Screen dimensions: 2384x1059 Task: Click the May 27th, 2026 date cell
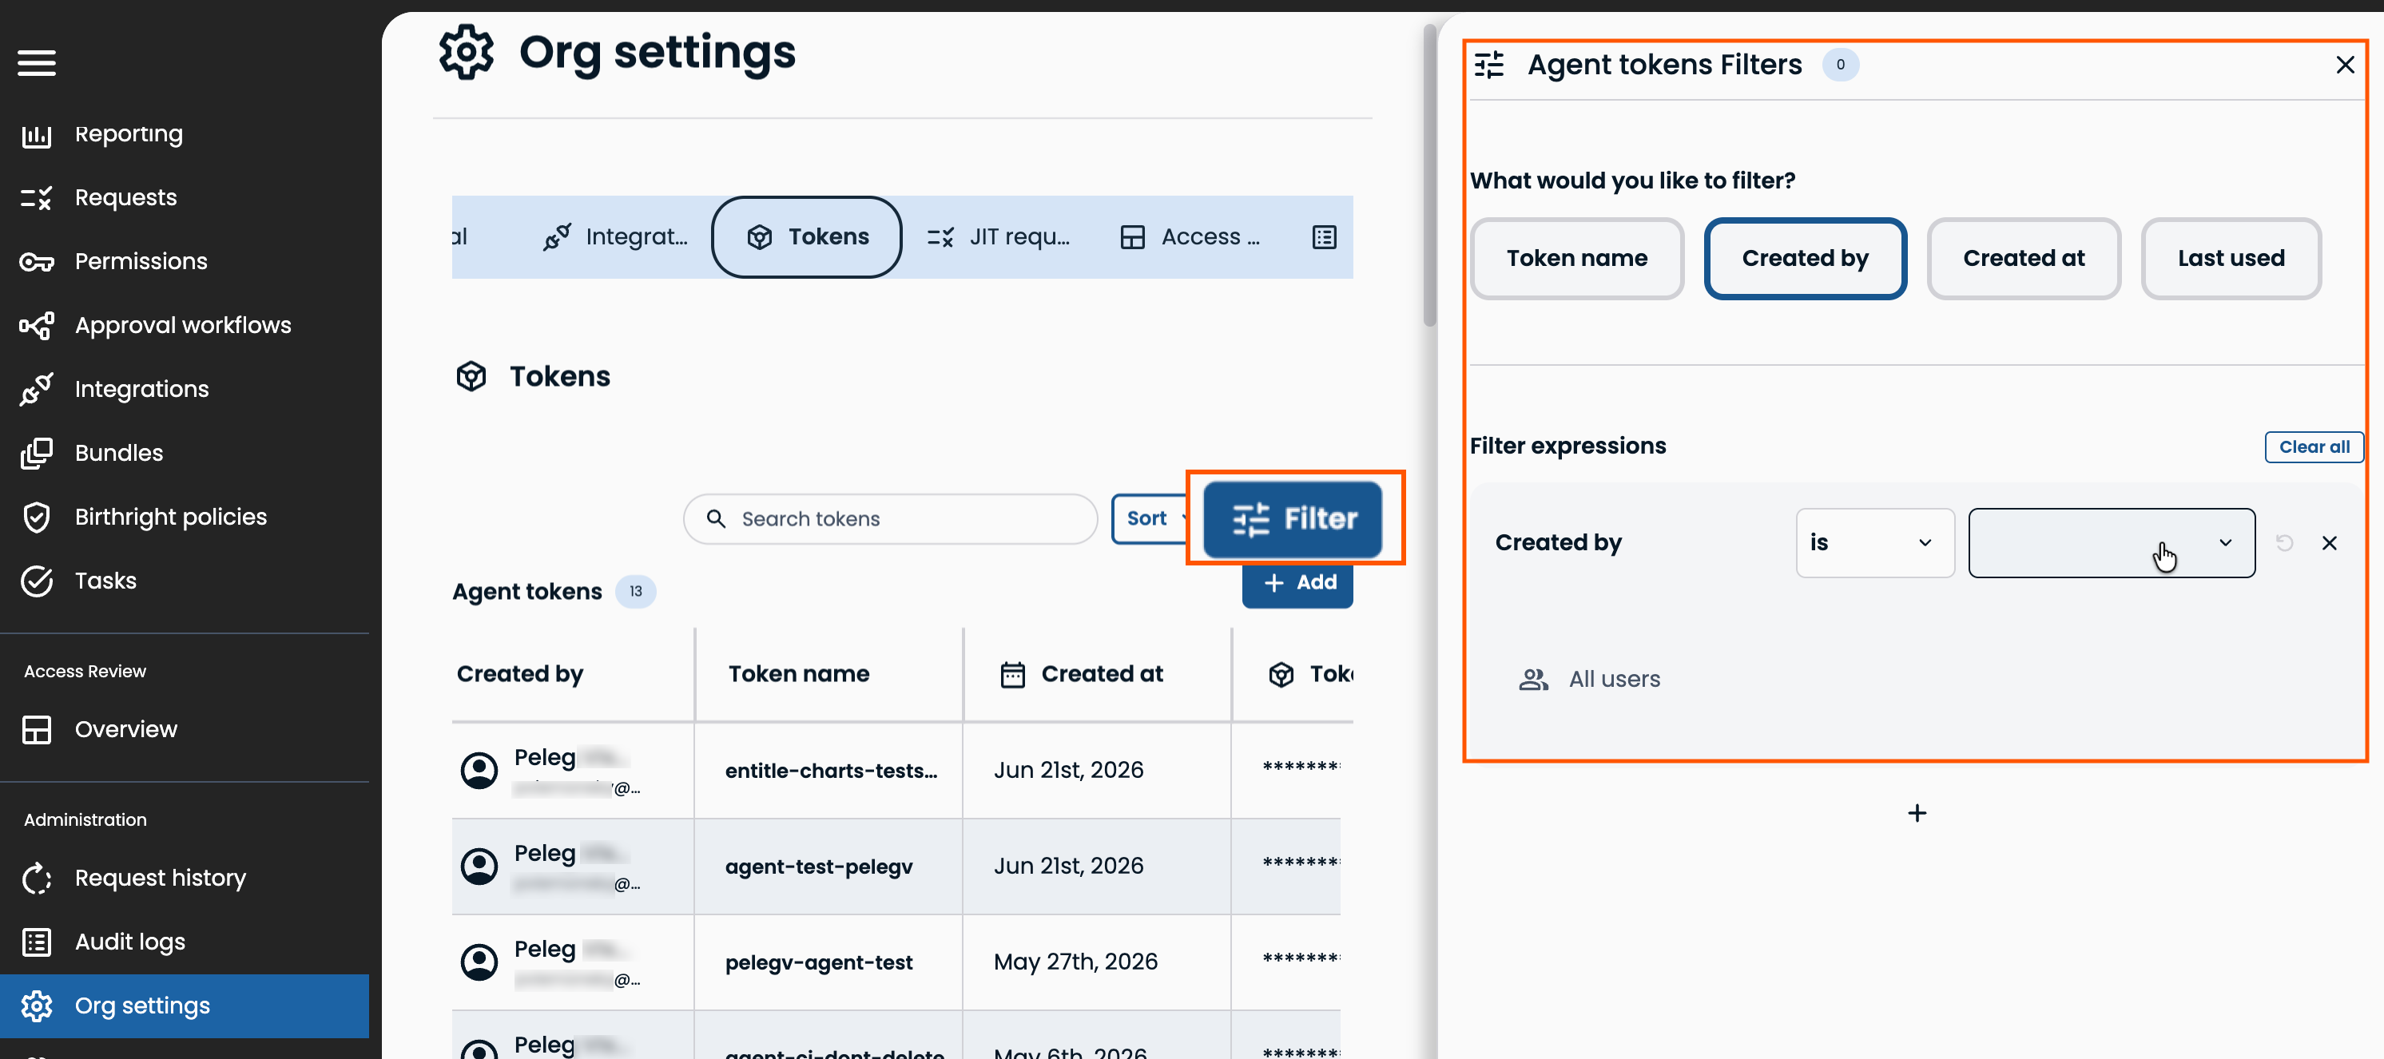(x=1075, y=962)
